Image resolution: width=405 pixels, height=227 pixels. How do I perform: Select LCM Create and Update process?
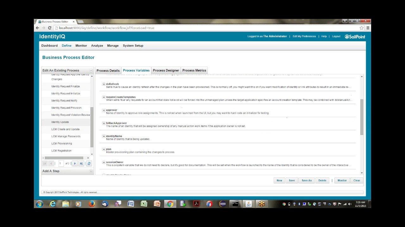[65, 129]
